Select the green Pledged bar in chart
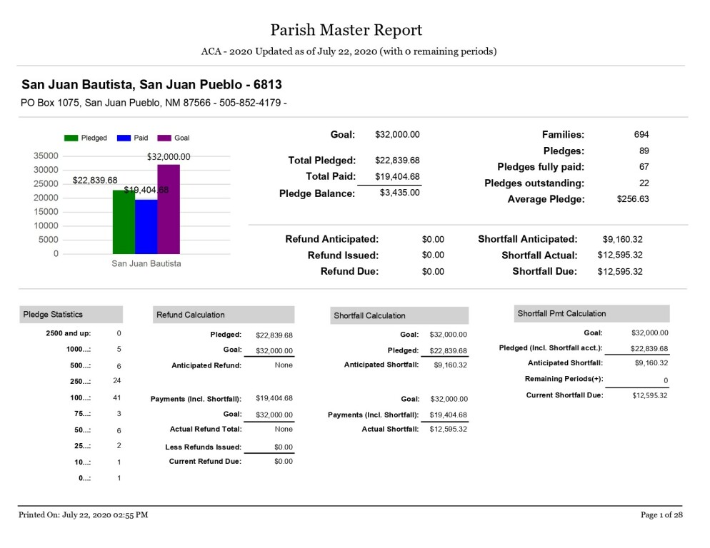The image size is (710, 548). click(x=124, y=222)
